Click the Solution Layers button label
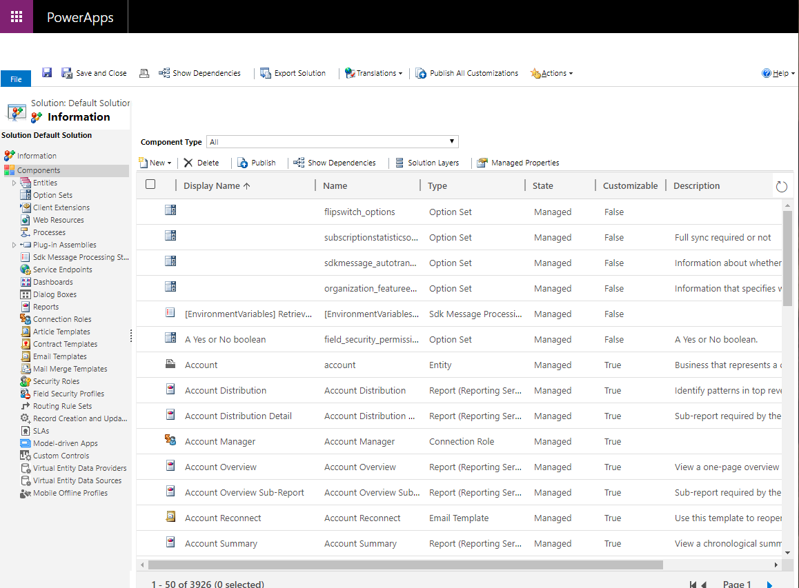 (x=433, y=163)
